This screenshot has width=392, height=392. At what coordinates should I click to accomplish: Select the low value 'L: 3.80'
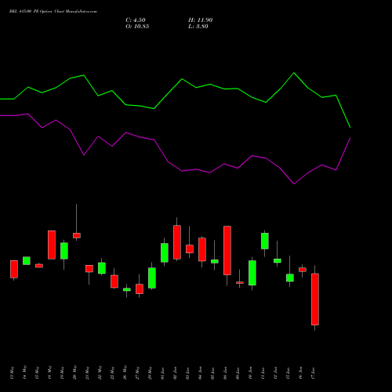click(x=198, y=27)
